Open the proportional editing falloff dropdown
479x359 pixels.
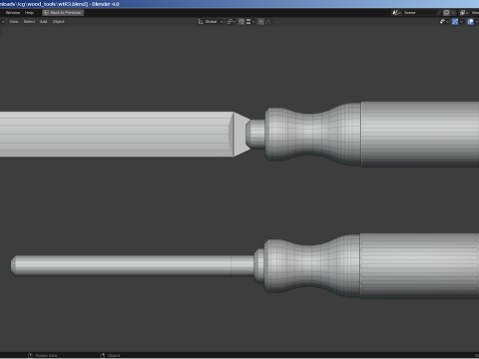[269, 22]
